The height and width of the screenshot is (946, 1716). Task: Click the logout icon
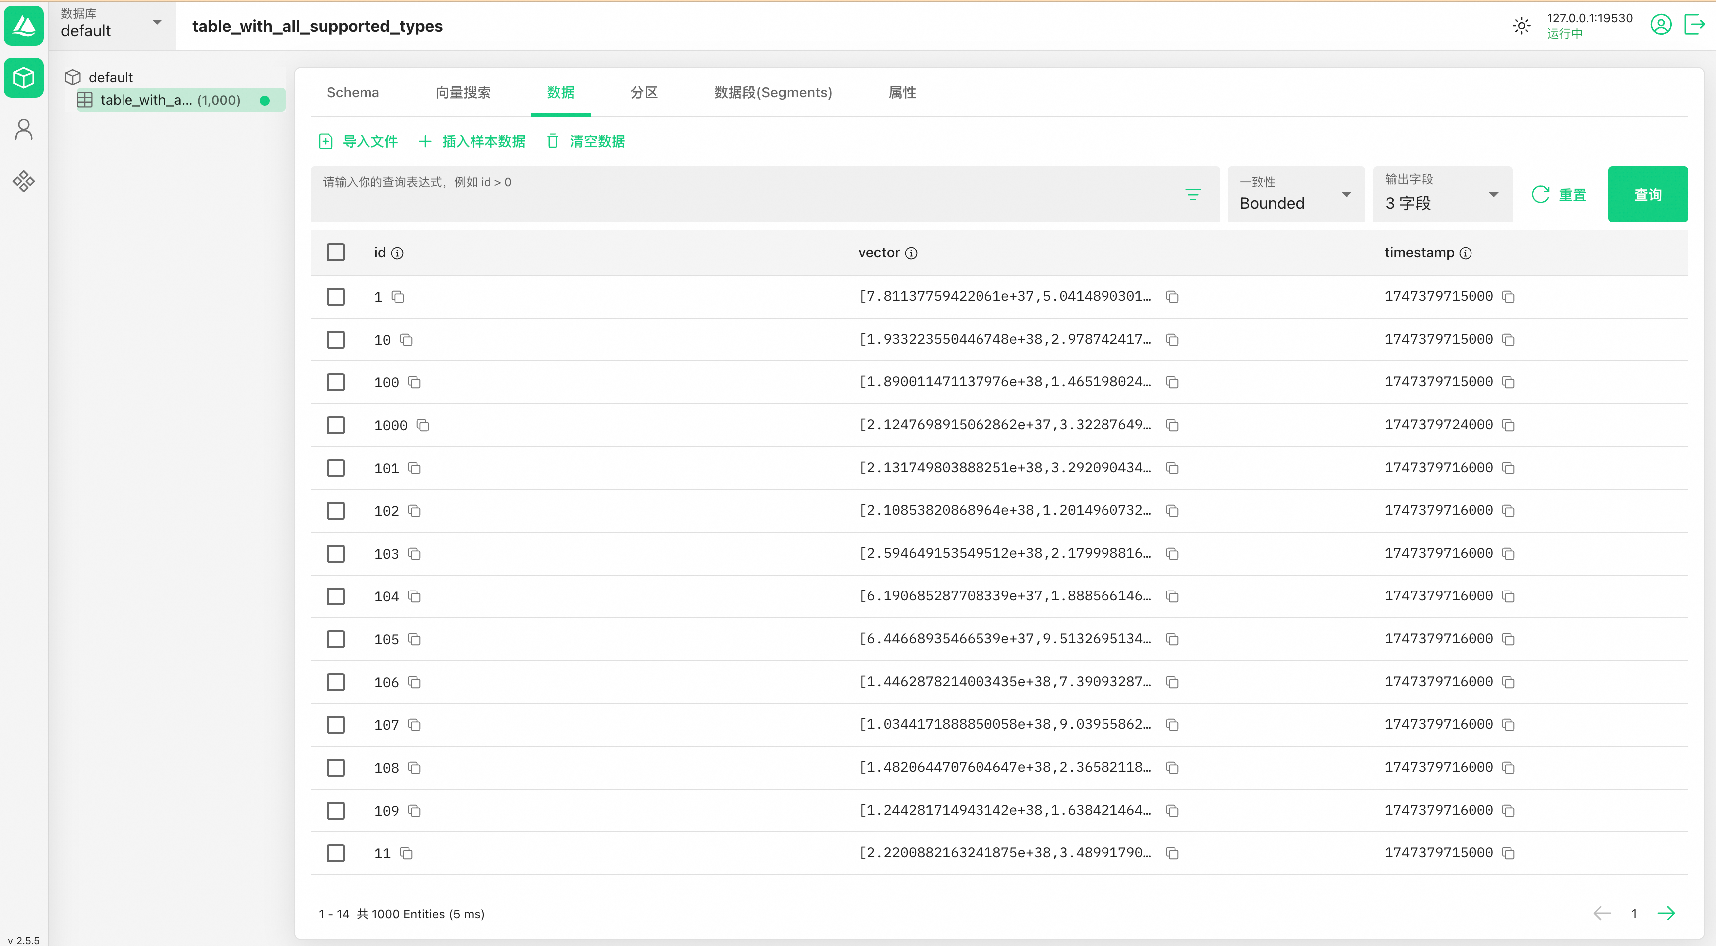click(1694, 25)
